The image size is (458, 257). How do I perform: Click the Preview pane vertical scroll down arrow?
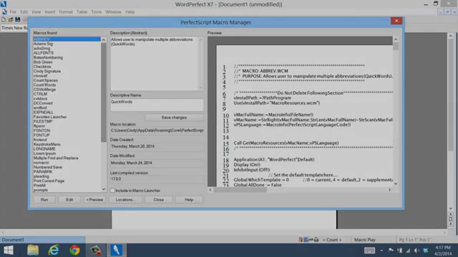[x=395, y=183]
